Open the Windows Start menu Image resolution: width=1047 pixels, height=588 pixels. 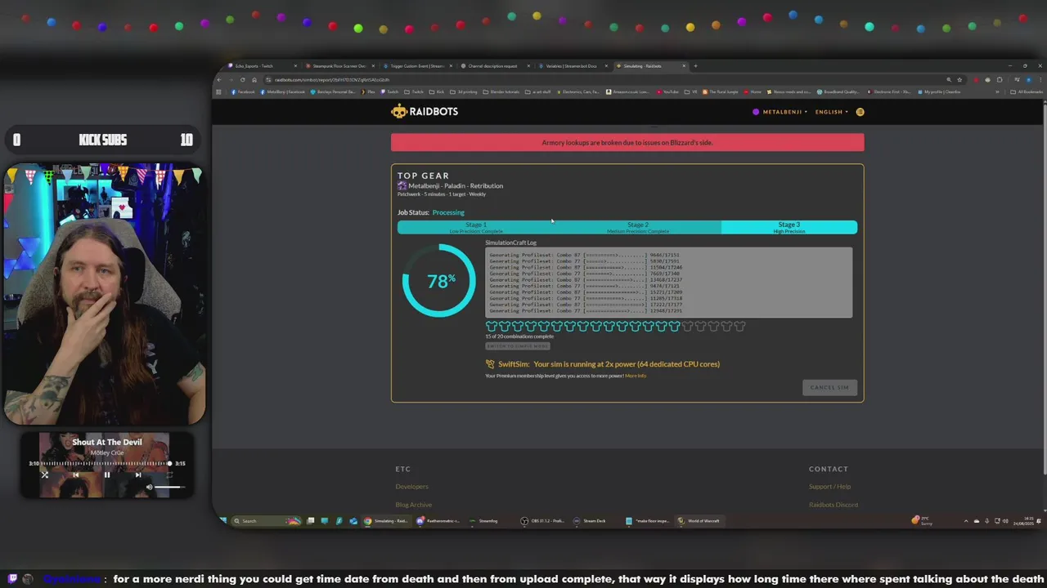222,520
